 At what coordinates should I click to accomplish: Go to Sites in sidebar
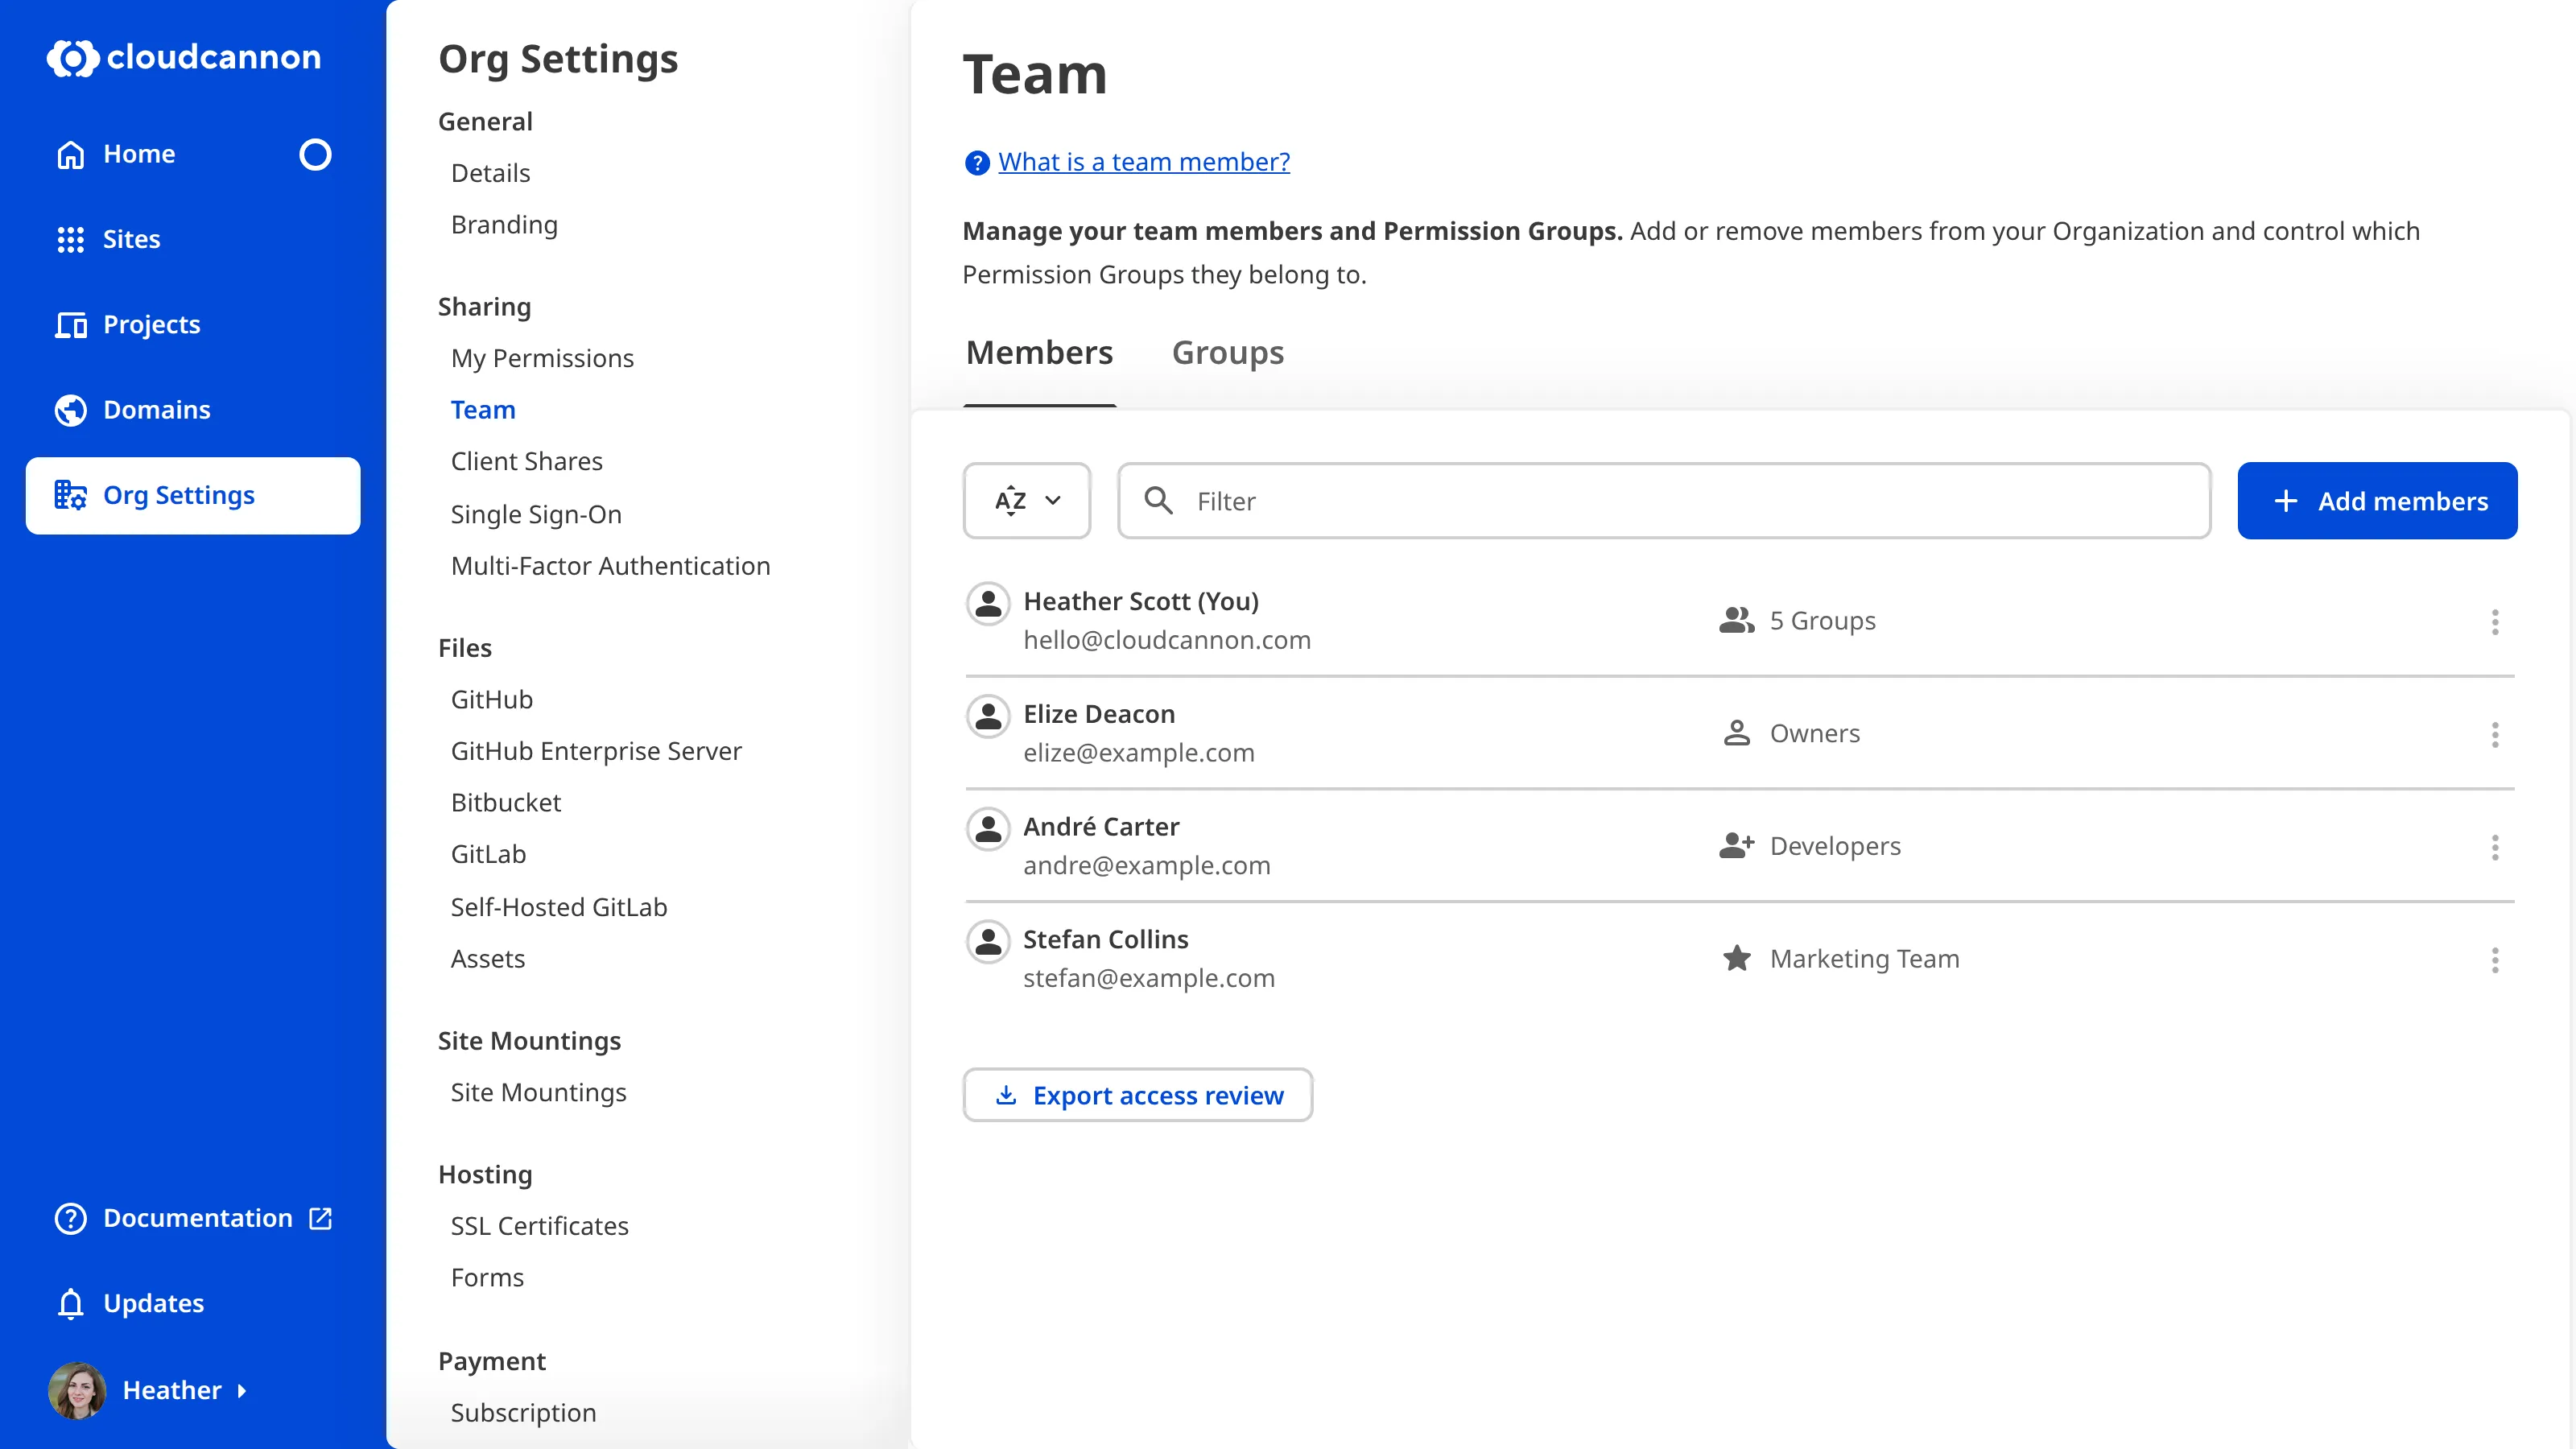[131, 239]
